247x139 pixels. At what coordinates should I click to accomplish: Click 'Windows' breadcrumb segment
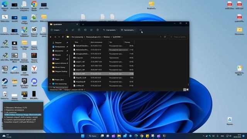click(107, 37)
